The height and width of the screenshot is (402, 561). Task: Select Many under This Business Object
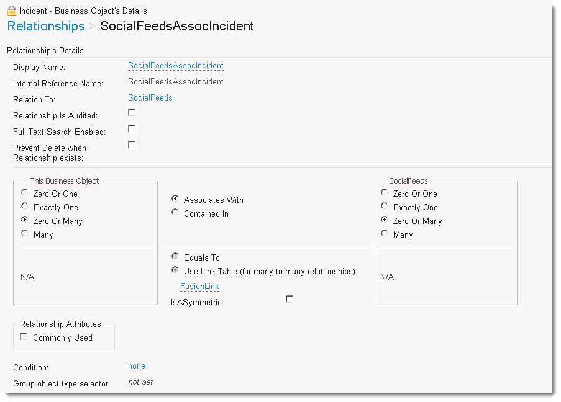pyautogui.click(x=24, y=233)
